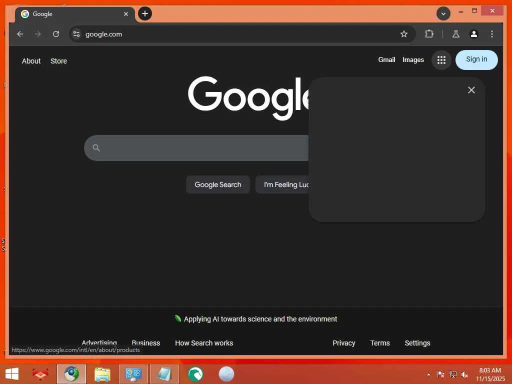The image size is (512, 384).
Task: Click the muted volume tray icon
Action: click(464, 374)
